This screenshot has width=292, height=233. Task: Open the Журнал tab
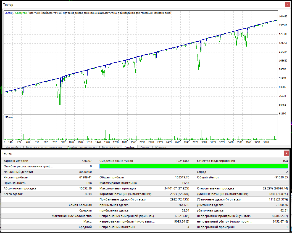click(x=160, y=147)
